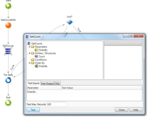Image resolution: width=148 pixels, height=118 pixels.
Task: Click the Parameters folder icon
Action: point(33,47)
